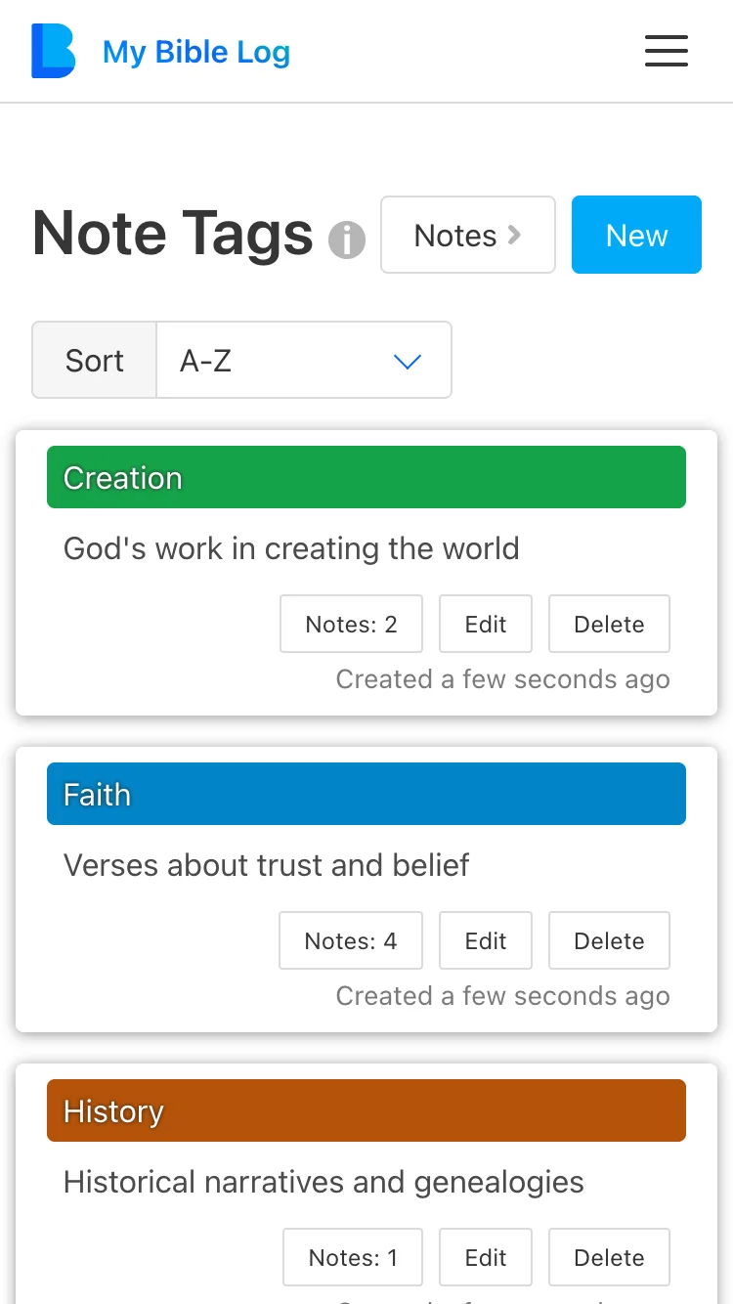Select the orange History tag label
Viewport: 733px width, 1304px height.
tap(366, 1110)
